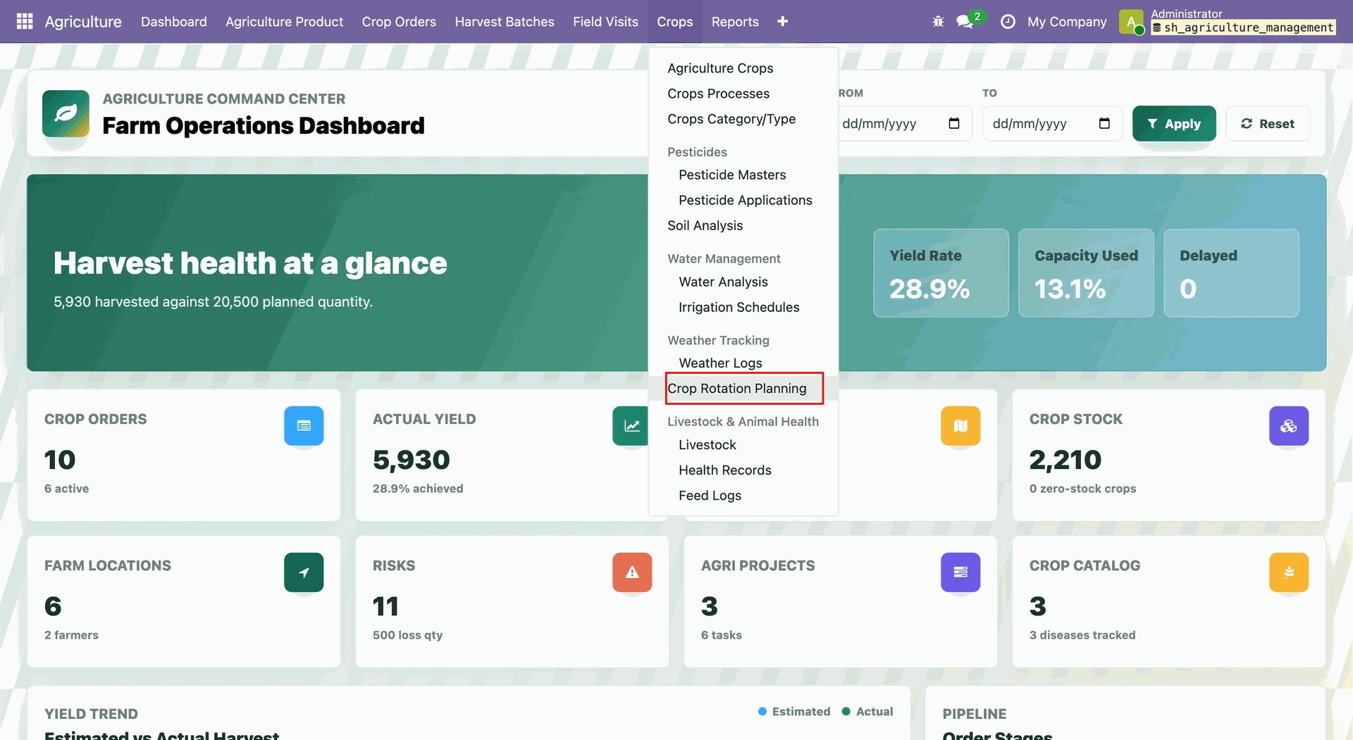The image size is (1353, 740).
Task: Click the plus icon in navbar
Action: (782, 22)
